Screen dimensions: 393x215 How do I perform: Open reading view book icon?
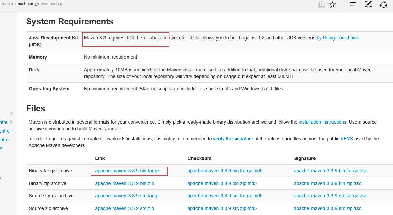(322, 4)
